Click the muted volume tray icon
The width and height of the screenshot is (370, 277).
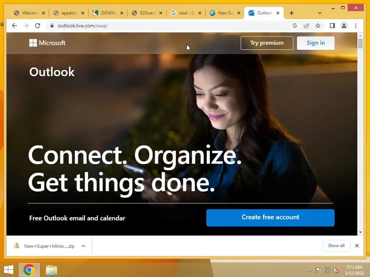tap(336, 271)
